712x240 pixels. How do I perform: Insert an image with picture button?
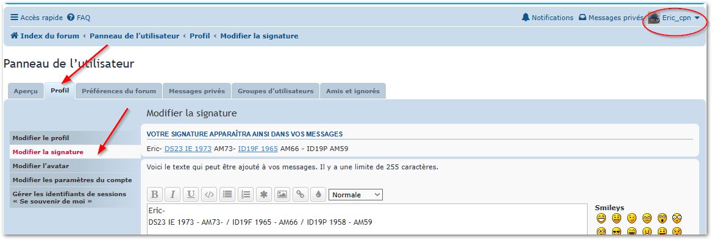pos(282,195)
